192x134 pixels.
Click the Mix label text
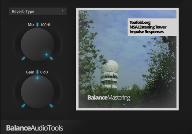[x=31, y=25]
